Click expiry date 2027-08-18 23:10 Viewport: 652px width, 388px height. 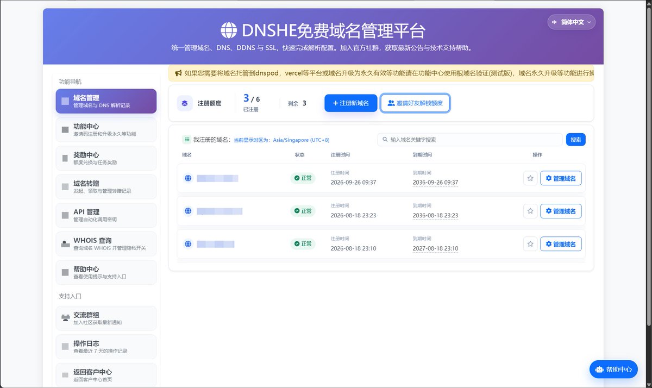coord(435,249)
